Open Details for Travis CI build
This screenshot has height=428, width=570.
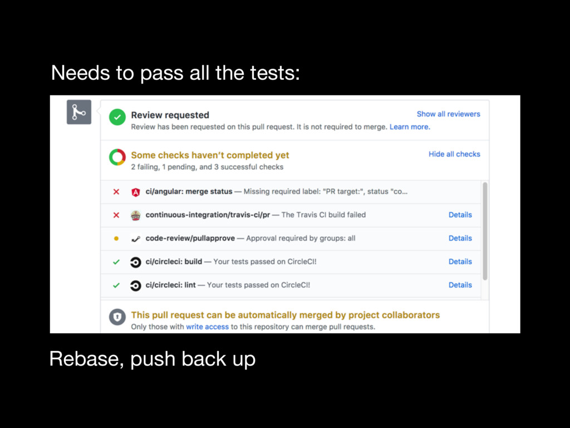(x=460, y=215)
